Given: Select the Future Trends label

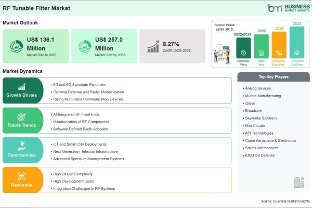Looking at the screenshot, I should 21,125.
